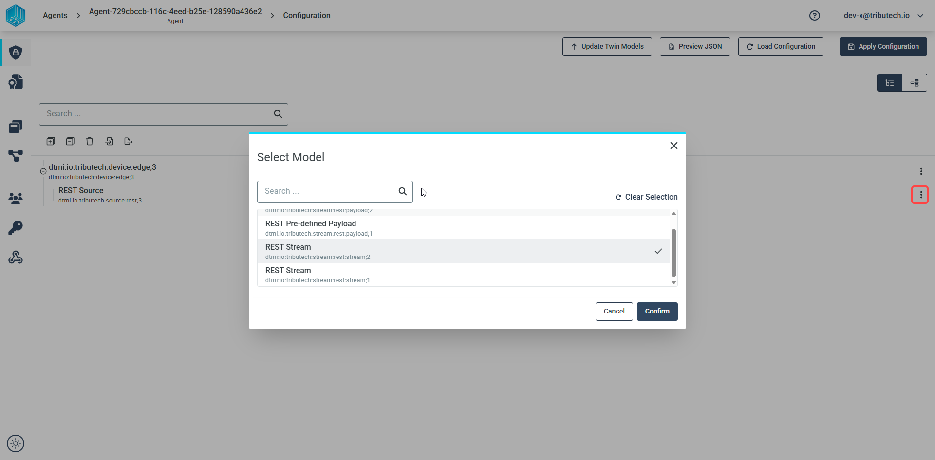935x460 pixels.
Task: Open the REST Source three-dot menu
Action: click(x=920, y=195)
